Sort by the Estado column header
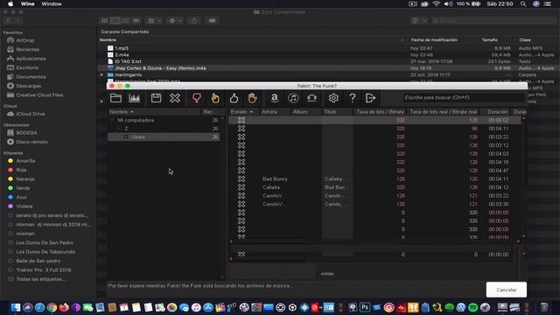The image size is (560, 315). point(244,112)
